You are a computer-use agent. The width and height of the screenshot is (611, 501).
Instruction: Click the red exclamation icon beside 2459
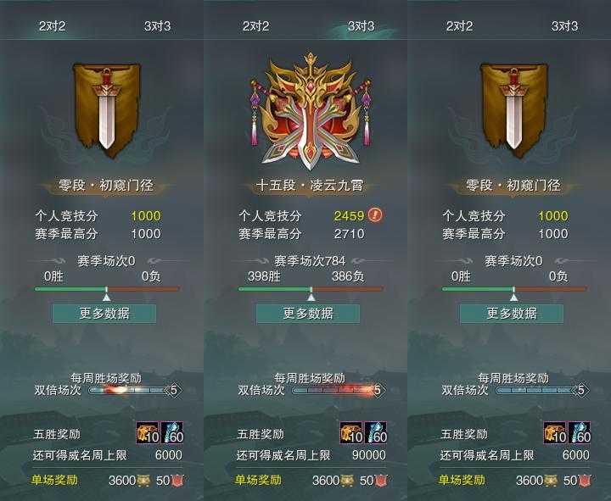375,214
